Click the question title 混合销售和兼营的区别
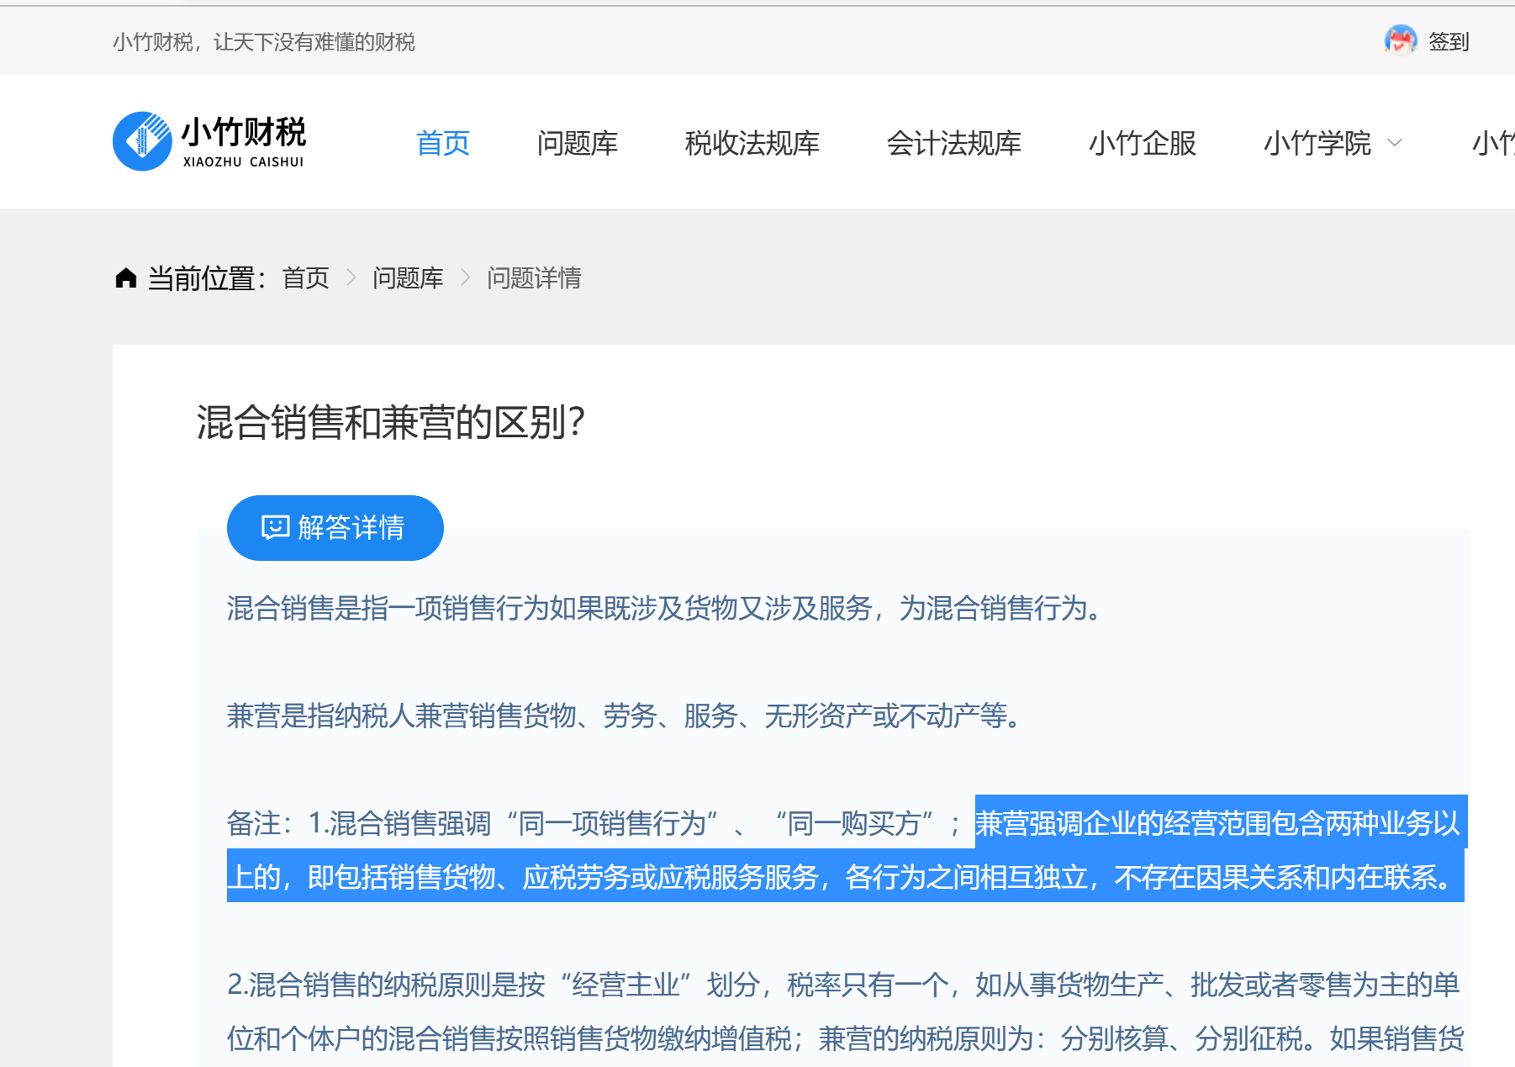Viewport: 1515px width, 1067px height. tap(390, 421)
